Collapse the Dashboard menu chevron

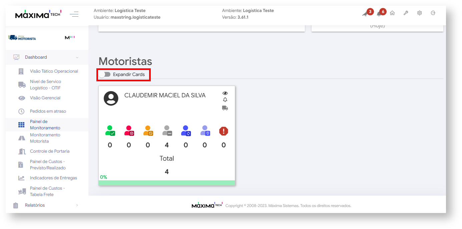(77, 57)
